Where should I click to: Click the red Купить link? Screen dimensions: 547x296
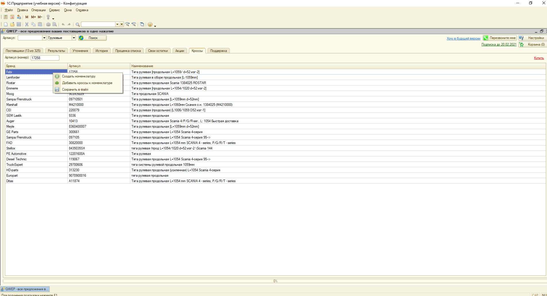[x=539, y=58]
